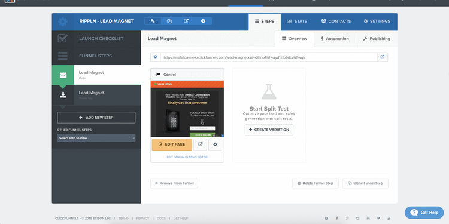Select the Publishing sub-tab

377,39
